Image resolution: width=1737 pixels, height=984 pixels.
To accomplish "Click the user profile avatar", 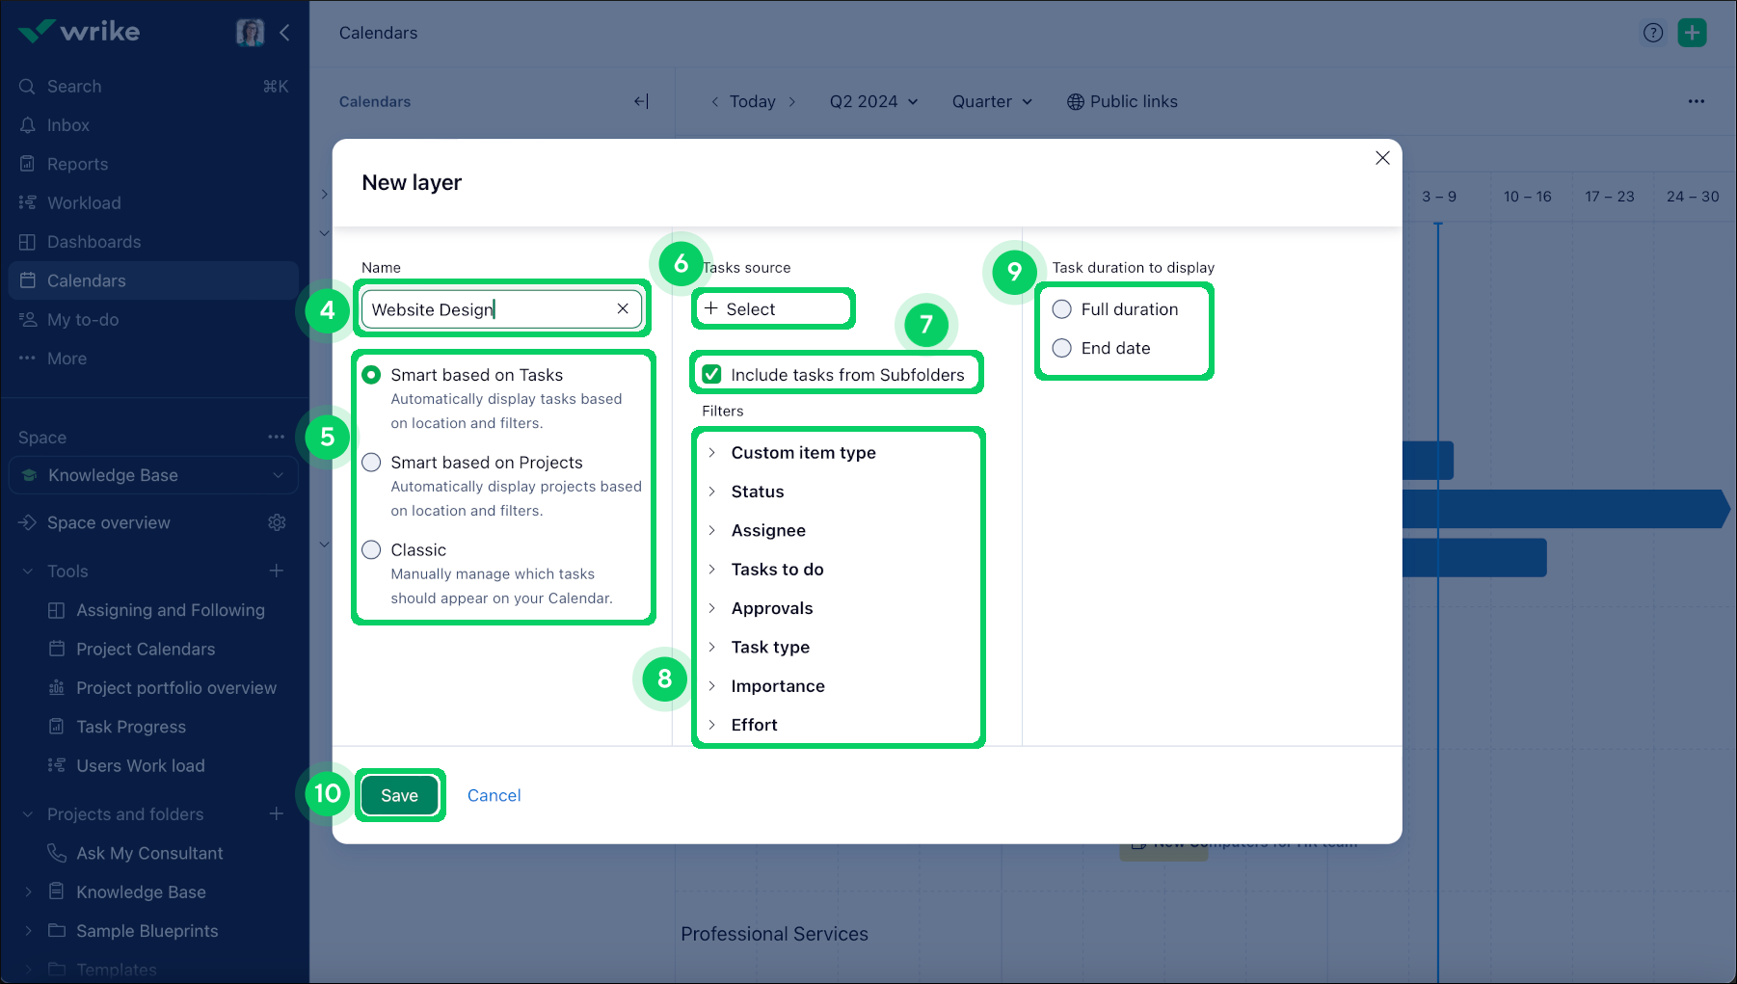I will (x=250, y=32).
